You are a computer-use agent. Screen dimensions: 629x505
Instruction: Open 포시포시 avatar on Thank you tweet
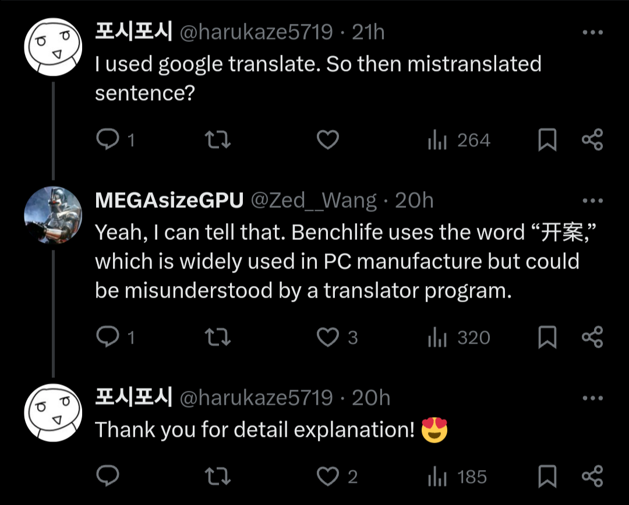coord(53,412)
